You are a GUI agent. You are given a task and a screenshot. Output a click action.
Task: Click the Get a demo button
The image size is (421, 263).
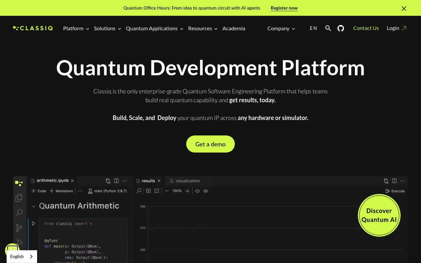click(x=210, y=144)
